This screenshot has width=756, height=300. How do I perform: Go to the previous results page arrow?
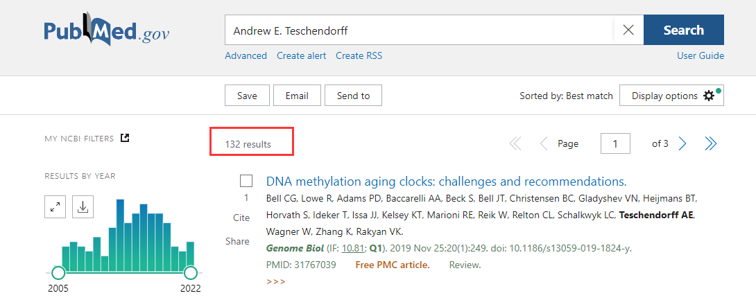pyautogui.click(x=543, y=143)
